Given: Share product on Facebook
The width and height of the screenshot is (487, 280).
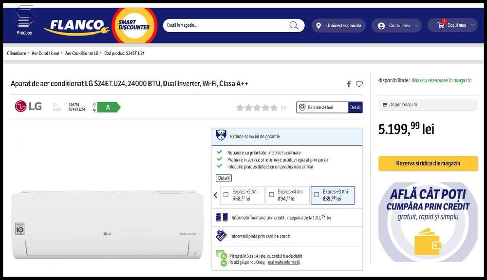Looking at the screenshot, I should 349,84.
